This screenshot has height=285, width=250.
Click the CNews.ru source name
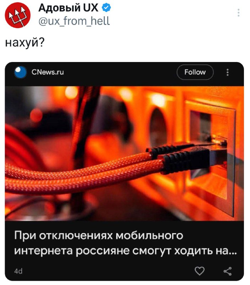[x=48, y=72]
